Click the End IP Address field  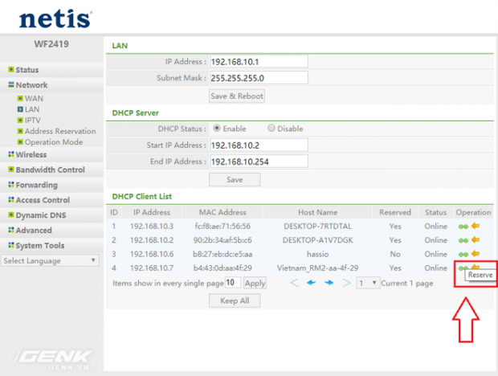[259, 161]
